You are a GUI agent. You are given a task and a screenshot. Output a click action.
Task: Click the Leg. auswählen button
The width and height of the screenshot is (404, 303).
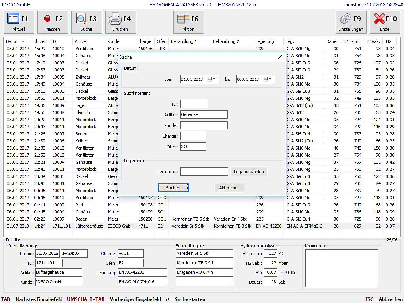(249, 172)
